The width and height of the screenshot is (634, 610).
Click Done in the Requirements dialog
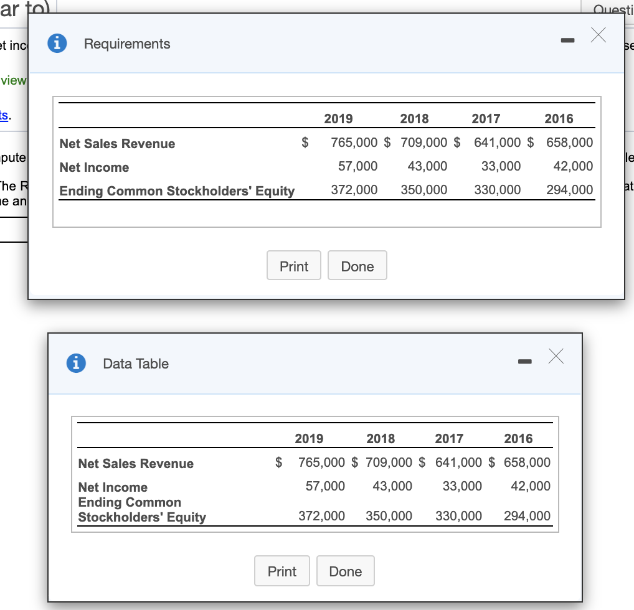point(357,265)
